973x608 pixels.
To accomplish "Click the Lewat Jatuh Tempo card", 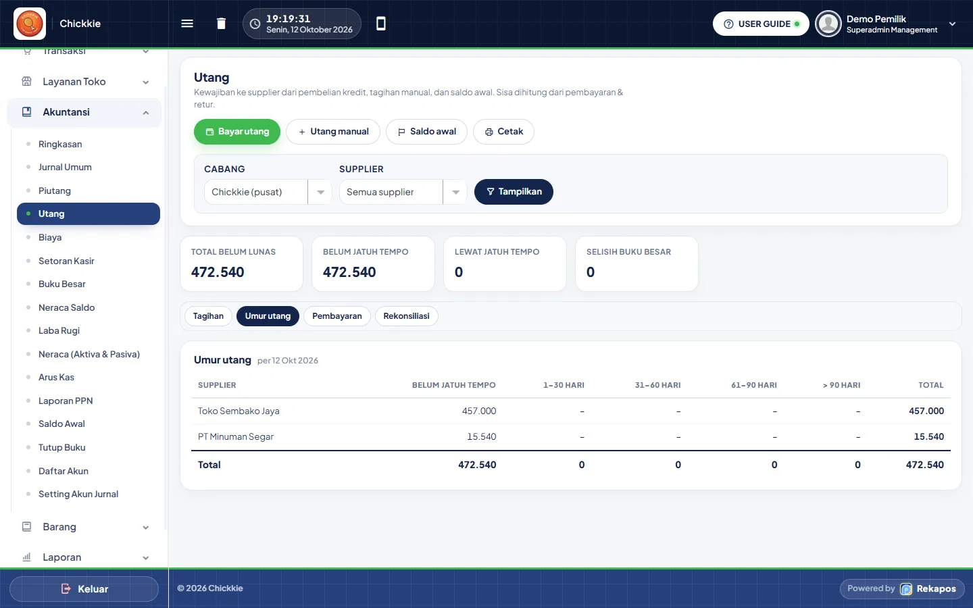I will 505,263.
